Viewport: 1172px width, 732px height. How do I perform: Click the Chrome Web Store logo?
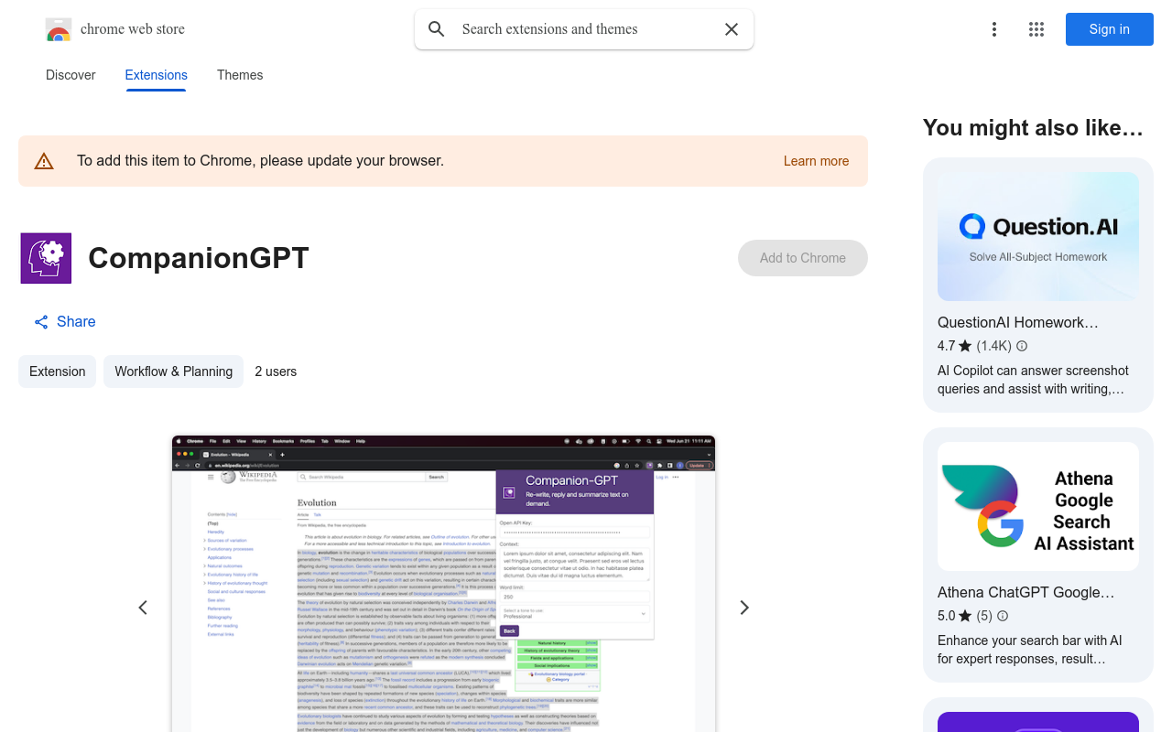[x=59, y=29]
